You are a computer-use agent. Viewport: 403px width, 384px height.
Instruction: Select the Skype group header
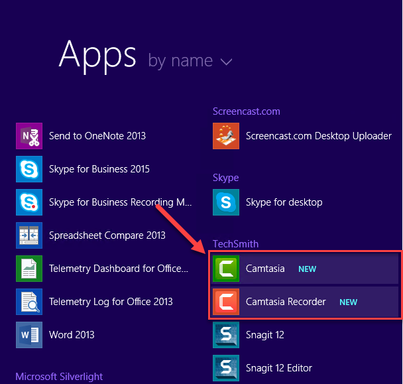tap(225, 178)
